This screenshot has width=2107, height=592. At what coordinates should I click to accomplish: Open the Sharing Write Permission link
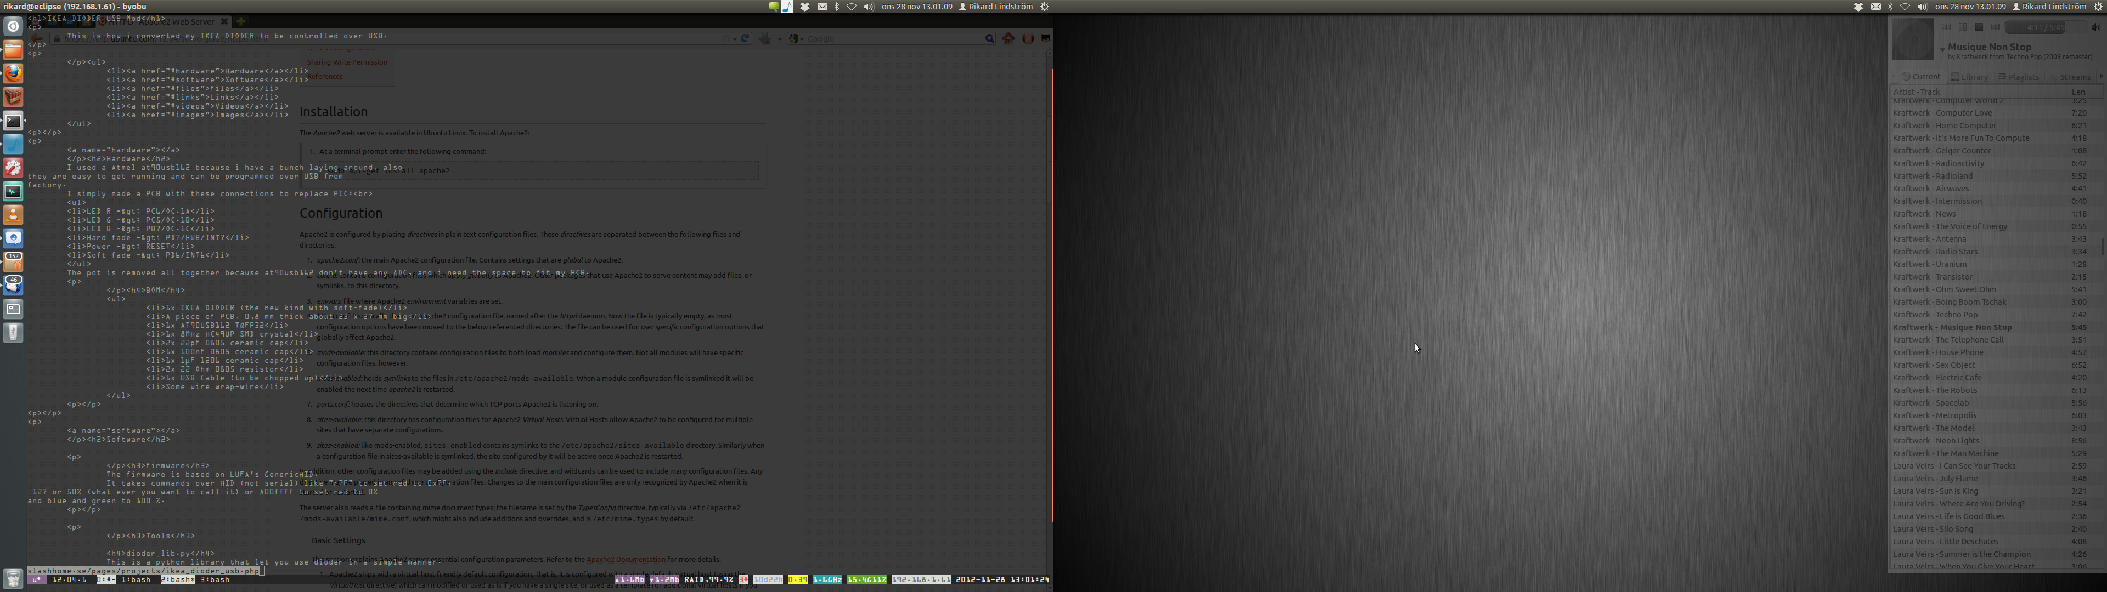(x=347, y=62)
